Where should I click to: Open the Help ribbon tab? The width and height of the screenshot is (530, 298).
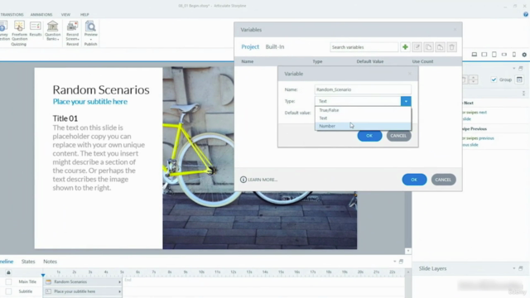click(x=84, y=15)
